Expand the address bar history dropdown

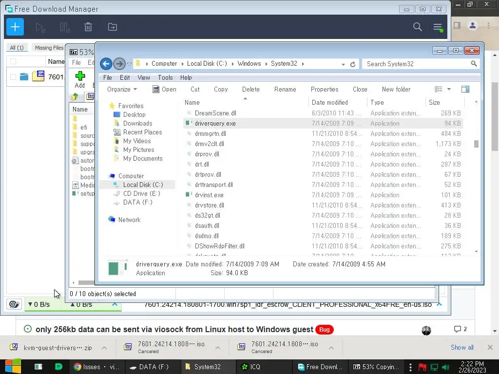(x=343, y=64)
